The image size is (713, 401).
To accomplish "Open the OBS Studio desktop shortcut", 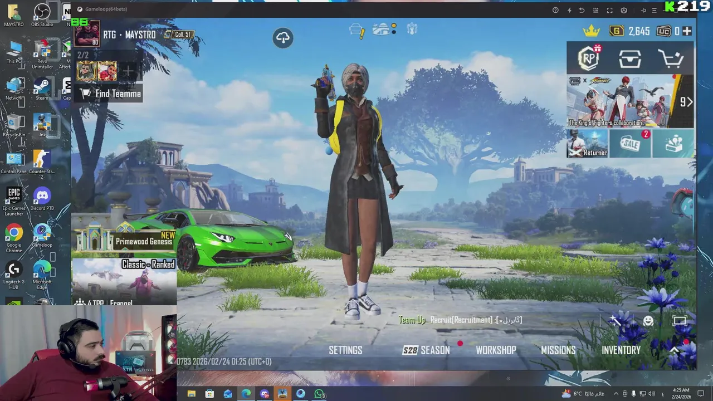I will (42, 15).
